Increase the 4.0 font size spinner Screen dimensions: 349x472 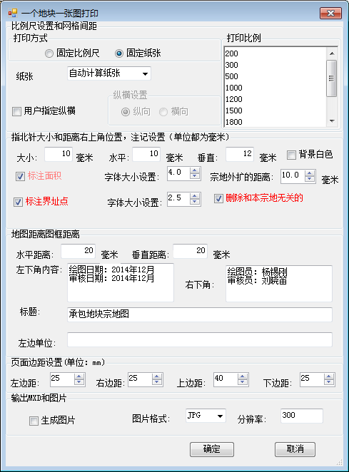tap(195, 170)
